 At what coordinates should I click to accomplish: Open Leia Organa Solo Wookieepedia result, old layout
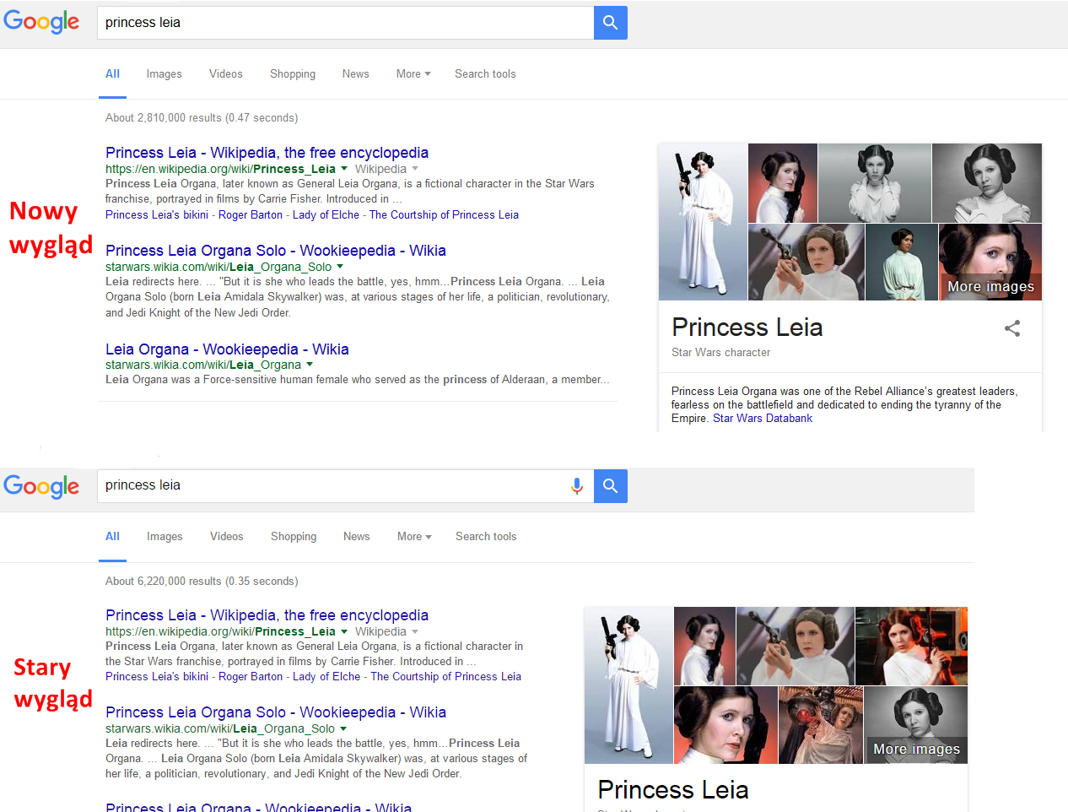(x=276, y=712)
